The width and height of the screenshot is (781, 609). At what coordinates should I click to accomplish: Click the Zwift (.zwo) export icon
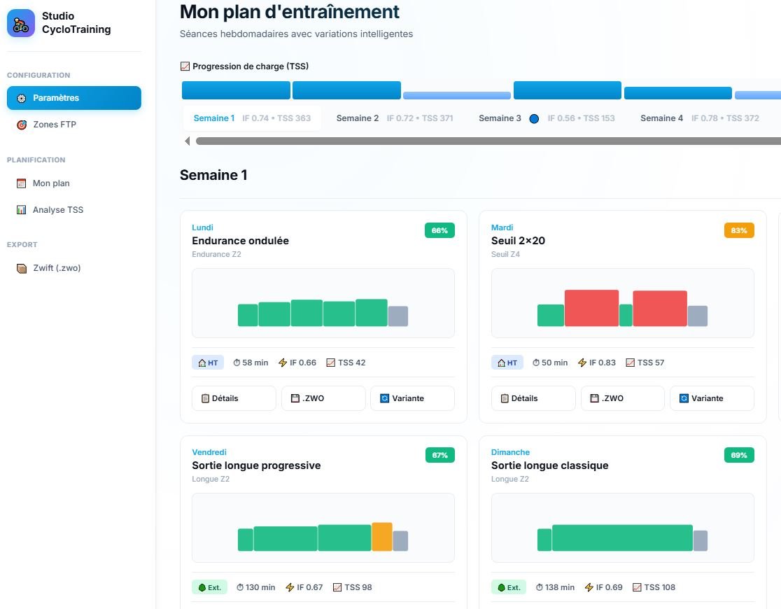pos(21,268)
